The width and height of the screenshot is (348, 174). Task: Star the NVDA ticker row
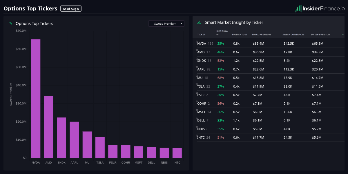click(x=197, y=41)
